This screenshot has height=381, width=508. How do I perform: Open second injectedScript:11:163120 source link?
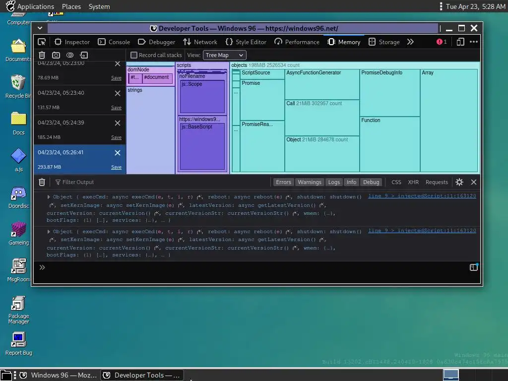pyautogui.click(x=422, y=230)
